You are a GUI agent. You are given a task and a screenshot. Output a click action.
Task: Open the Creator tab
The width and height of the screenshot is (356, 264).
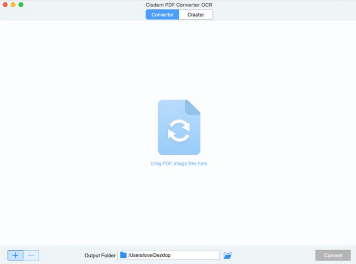196,15
